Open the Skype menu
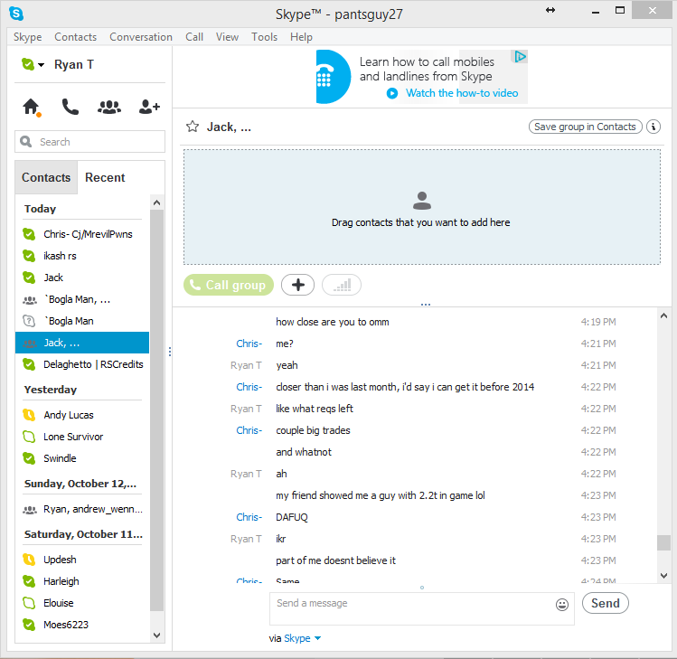This screenshot has height=659, width=677. [28, 37]
